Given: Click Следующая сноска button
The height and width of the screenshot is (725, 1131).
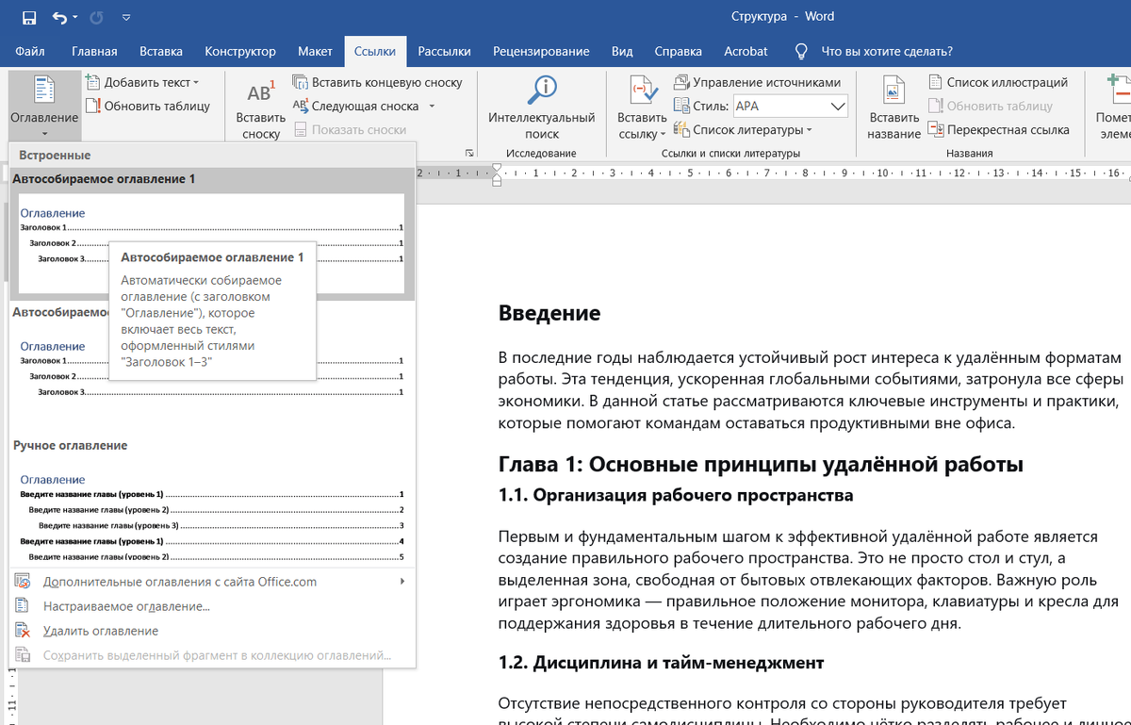Looking at the screenshot, I should pos(355,107).
